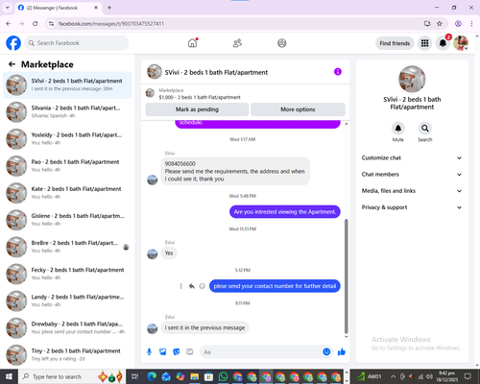Open Windows Start menu
Screen dimensions: 480x384
pyautogui.click(x=9, y=376)
